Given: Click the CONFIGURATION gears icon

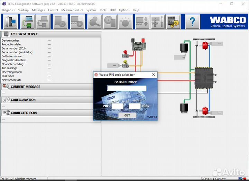Looking at the screenshot, I should tap(6, 100).
